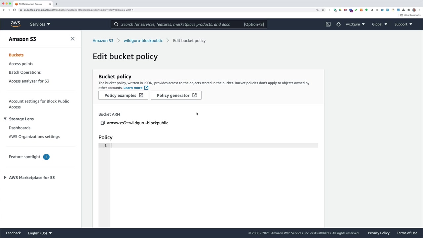Click into the AWS services search box
The image size is (423, 238).
(x=189, y=24)
